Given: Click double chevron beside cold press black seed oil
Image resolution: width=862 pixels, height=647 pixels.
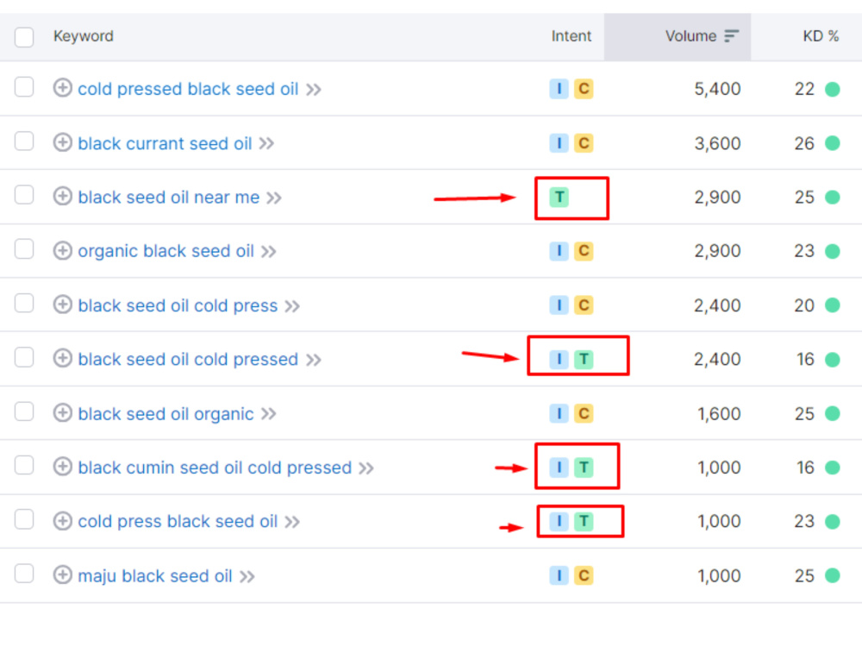Looking at the screenshot, I should 292,522.
